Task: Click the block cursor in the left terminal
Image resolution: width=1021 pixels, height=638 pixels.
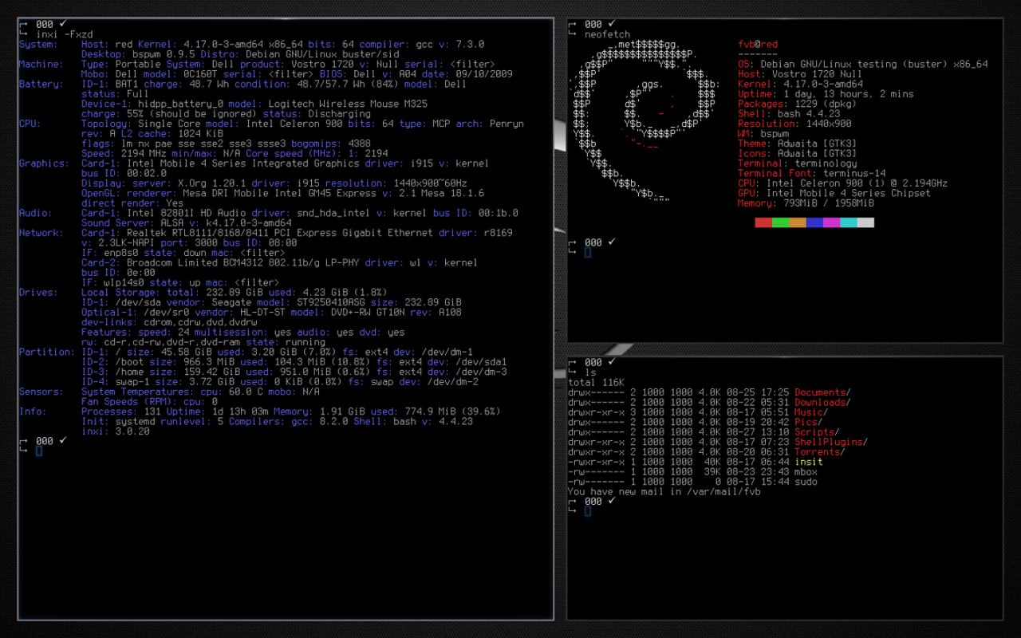Action: (x=37, y=451)
